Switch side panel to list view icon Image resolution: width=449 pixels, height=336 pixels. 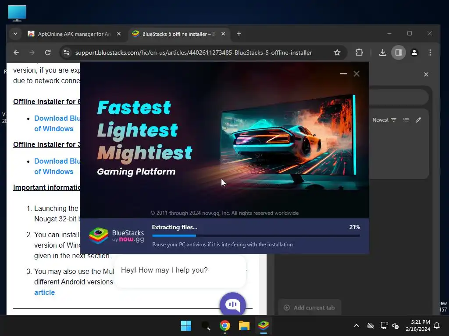pyautogui.click(x=406, y=120)
